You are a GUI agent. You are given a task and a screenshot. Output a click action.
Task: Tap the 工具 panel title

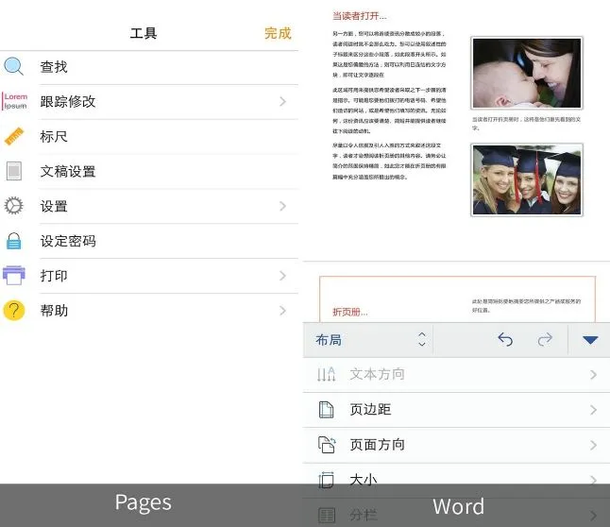(x=144, y=33)
